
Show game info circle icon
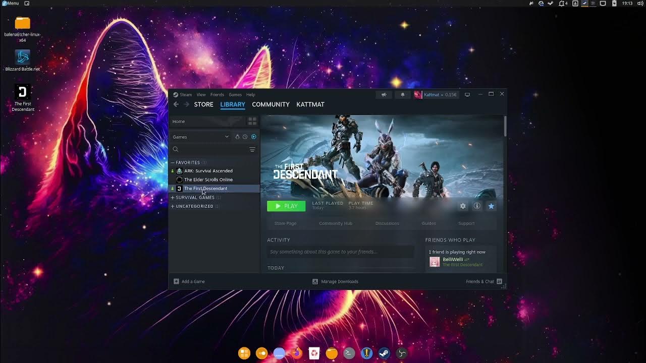(477, 206)
